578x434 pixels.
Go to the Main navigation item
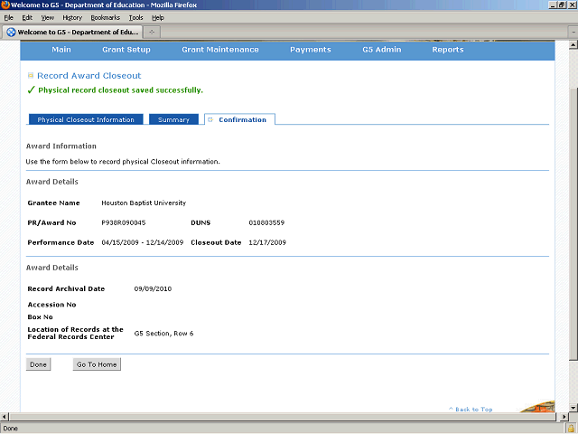coord(61,50)
